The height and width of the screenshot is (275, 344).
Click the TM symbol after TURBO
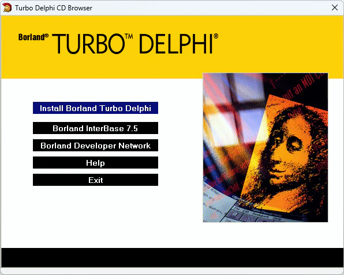point(129,36)
